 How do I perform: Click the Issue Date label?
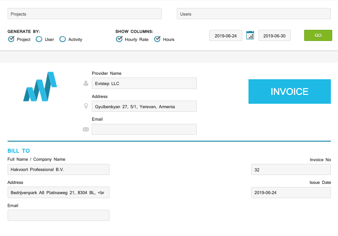click(320, 182)
